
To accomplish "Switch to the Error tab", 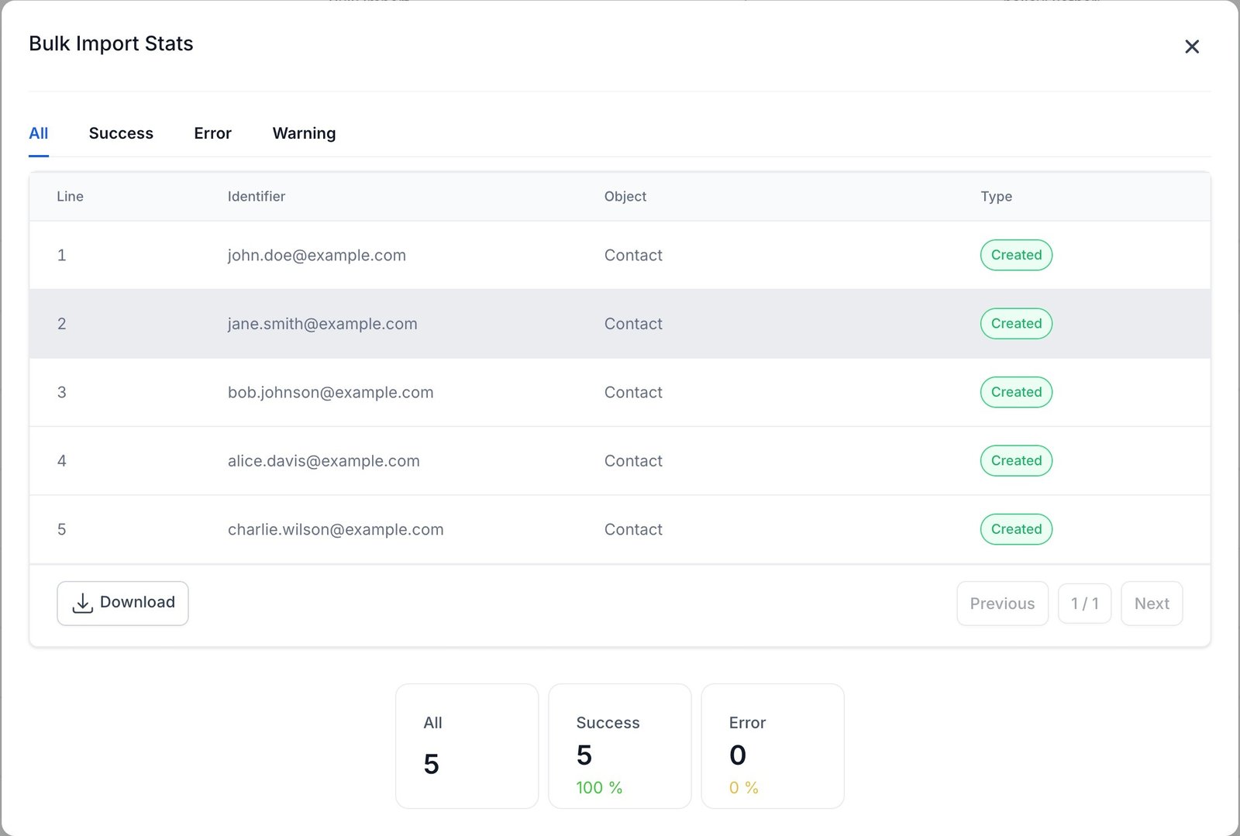I will [212, 133].
